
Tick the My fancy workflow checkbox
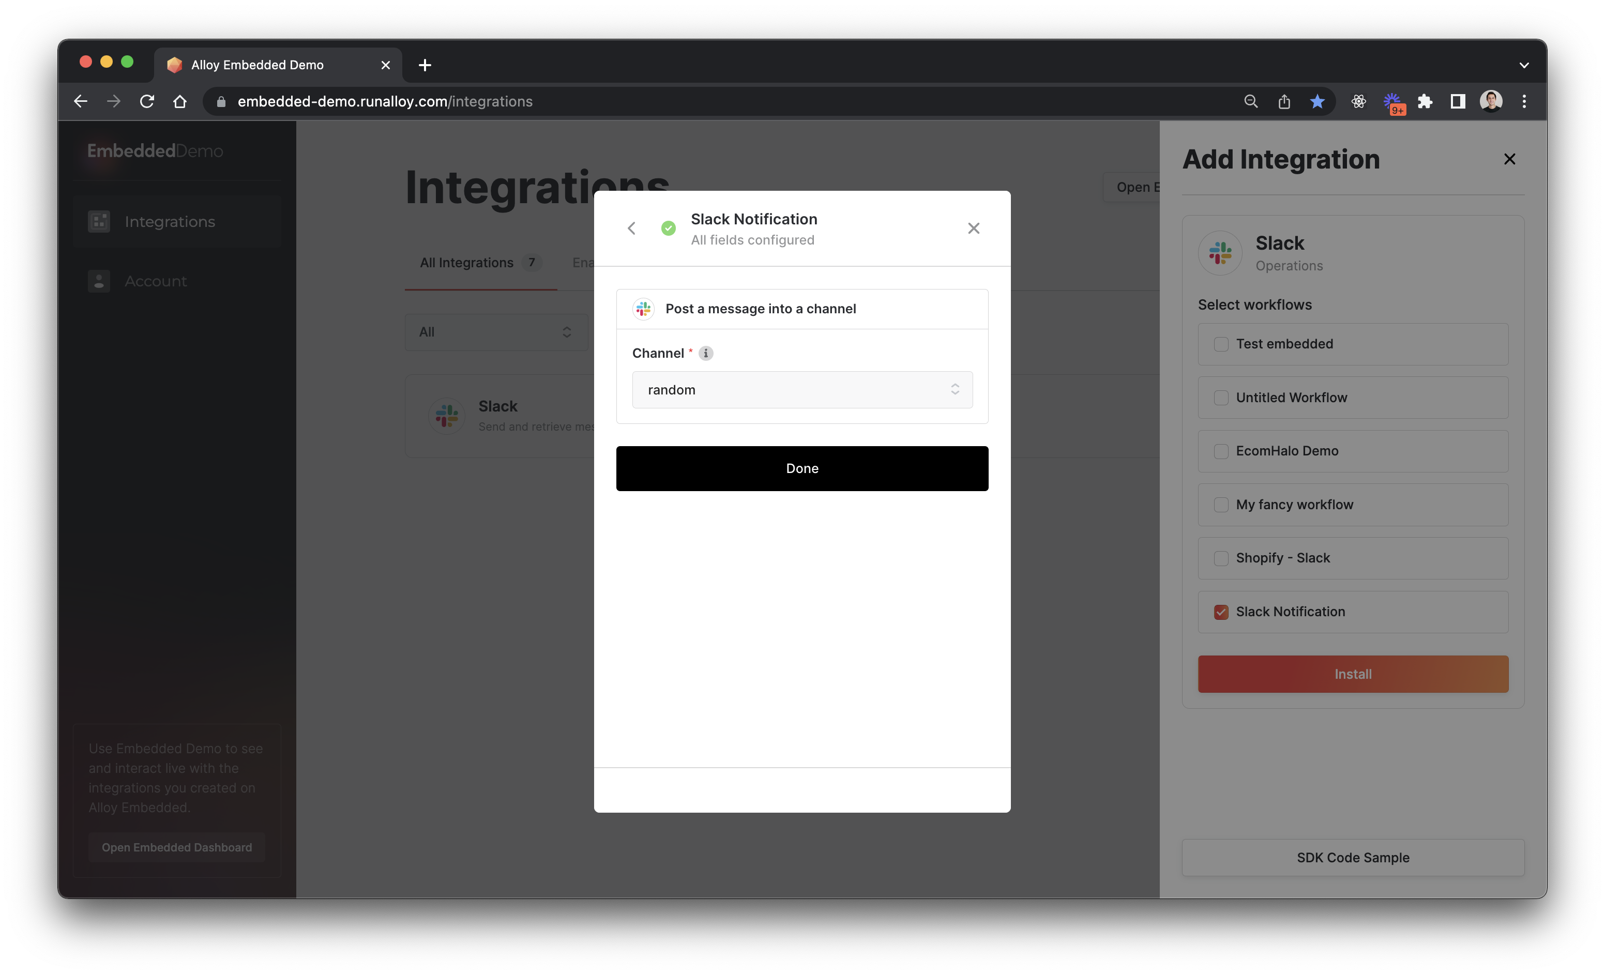(x=1221, y=505)
